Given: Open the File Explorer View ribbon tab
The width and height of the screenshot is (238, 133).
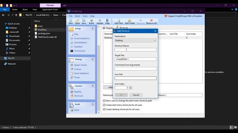Looking at the screenshot, I should (35, 10).
